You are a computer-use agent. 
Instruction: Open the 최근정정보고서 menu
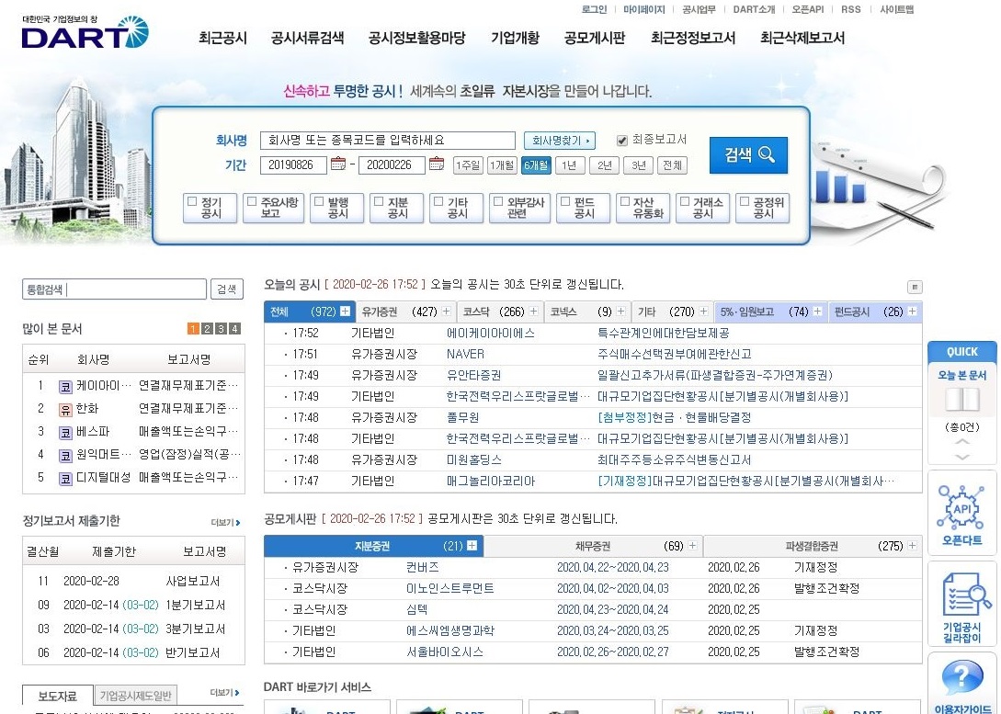(693, 39)
